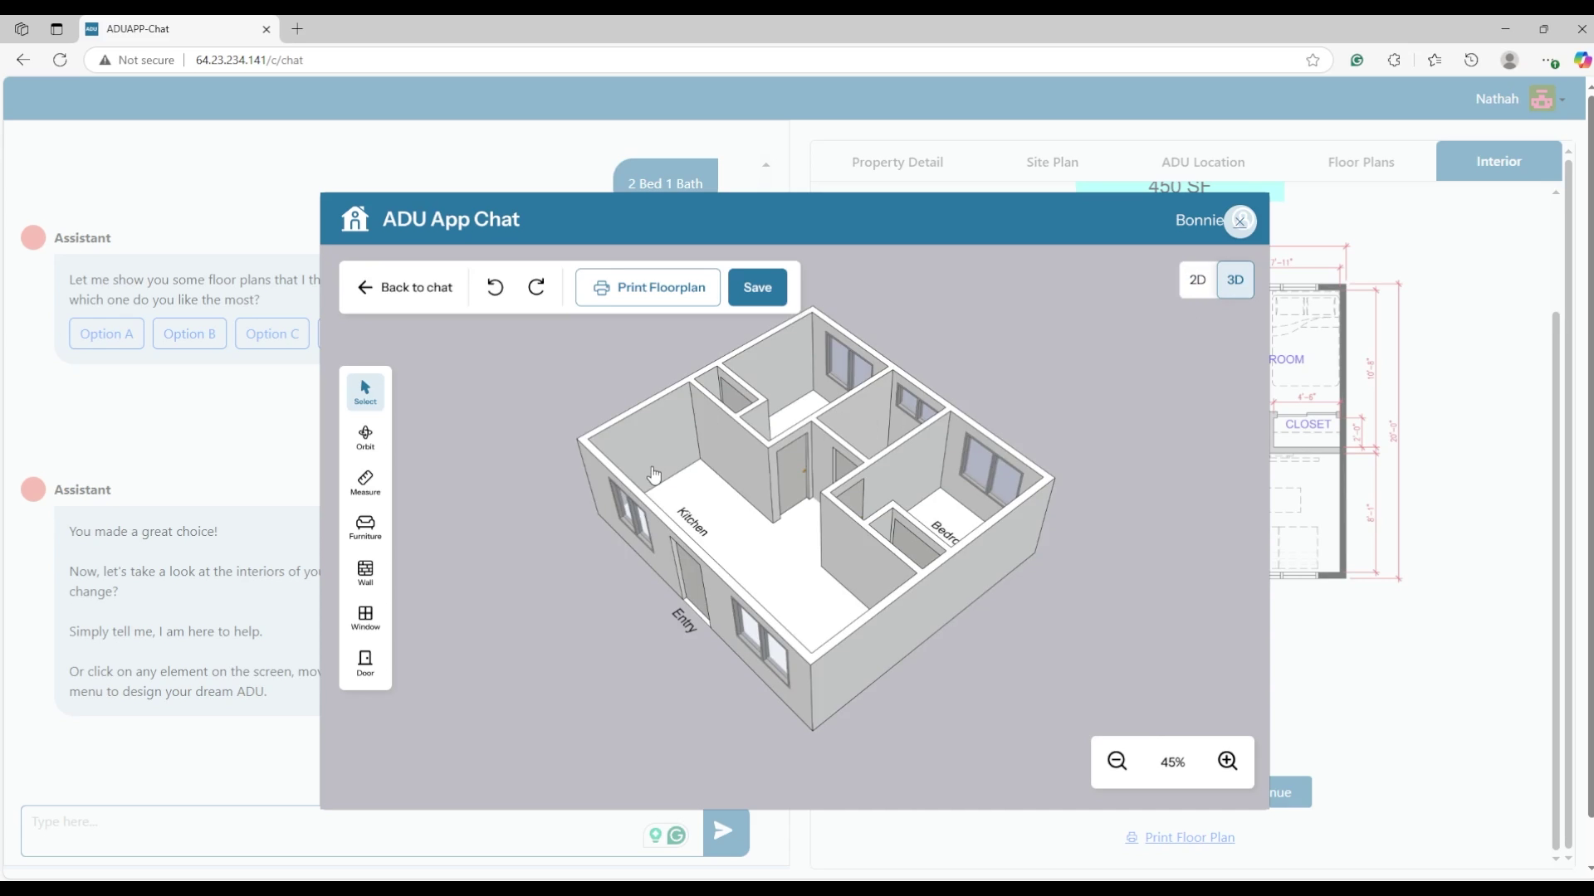Viewport: 1594px width, 896px height.
Task: Collapse the chat message scroll arrow
Action: point(765,165)
